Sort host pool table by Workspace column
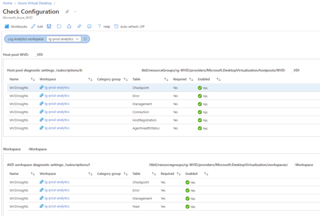This screenshot has height=216, width=320. click(x=90, y=79)
